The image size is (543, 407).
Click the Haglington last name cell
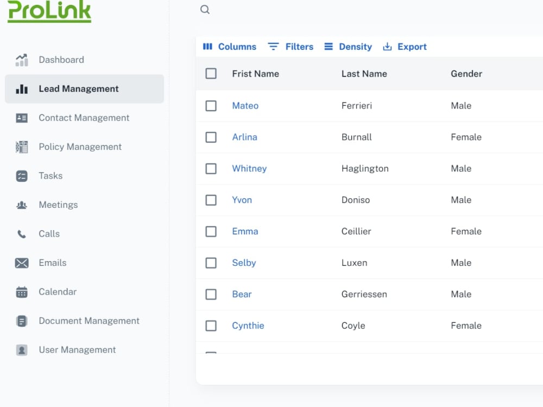click(365, 169)
